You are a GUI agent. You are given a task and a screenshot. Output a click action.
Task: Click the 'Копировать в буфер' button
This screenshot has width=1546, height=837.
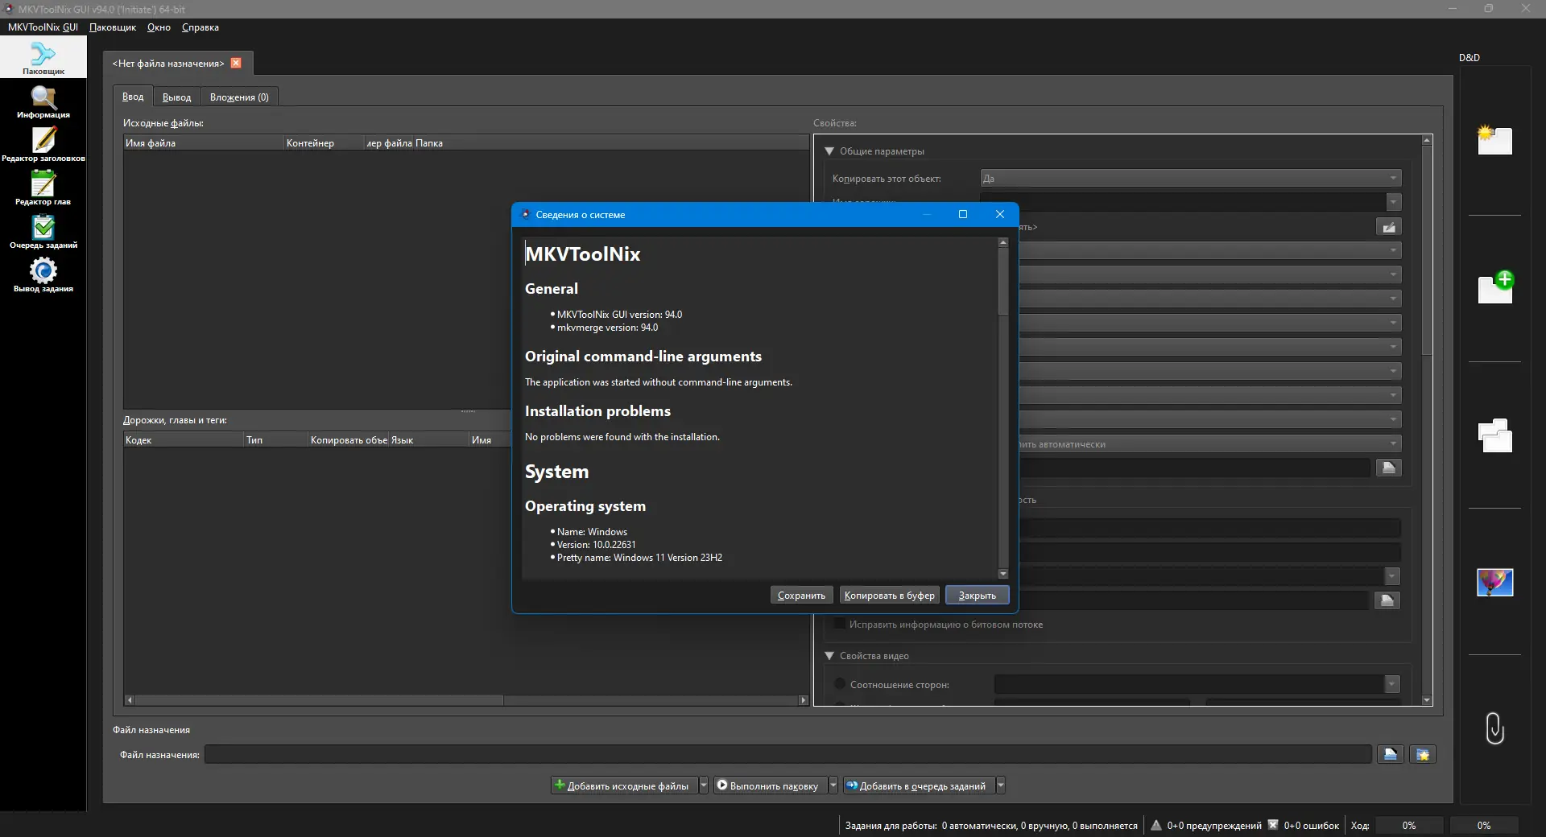pyautogui.click(x=889, y=596)
